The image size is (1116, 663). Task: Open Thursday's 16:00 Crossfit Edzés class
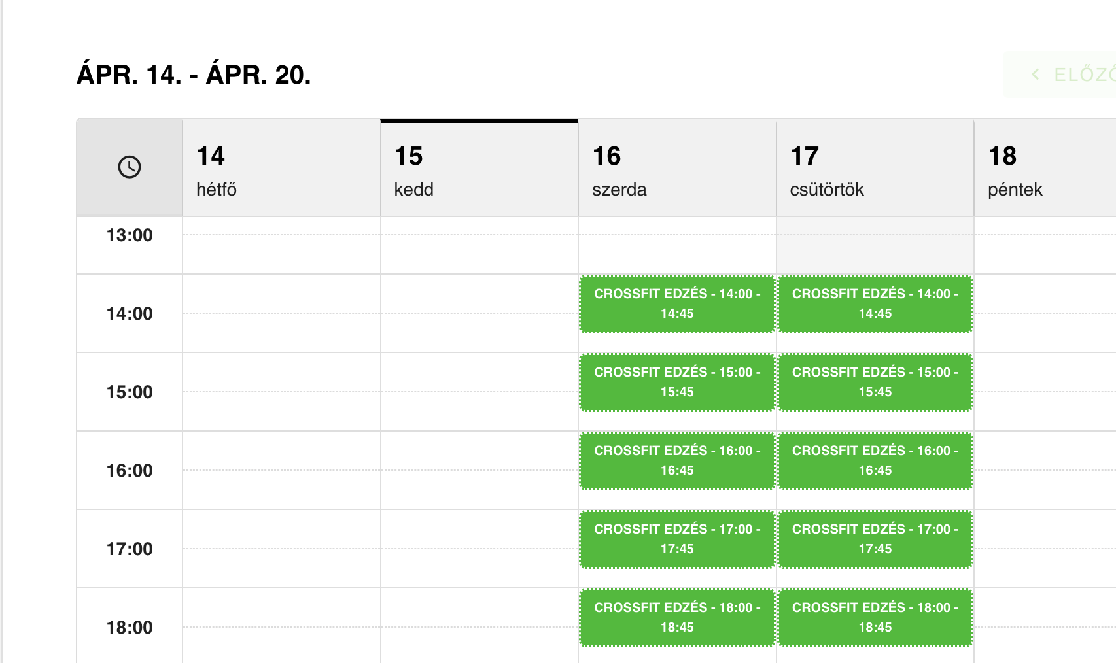[875, 461]
